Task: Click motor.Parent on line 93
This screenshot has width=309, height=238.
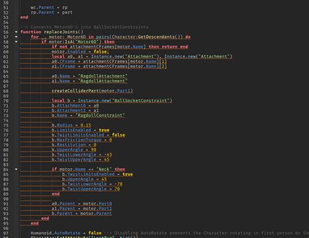Action: tap(96, 213)
